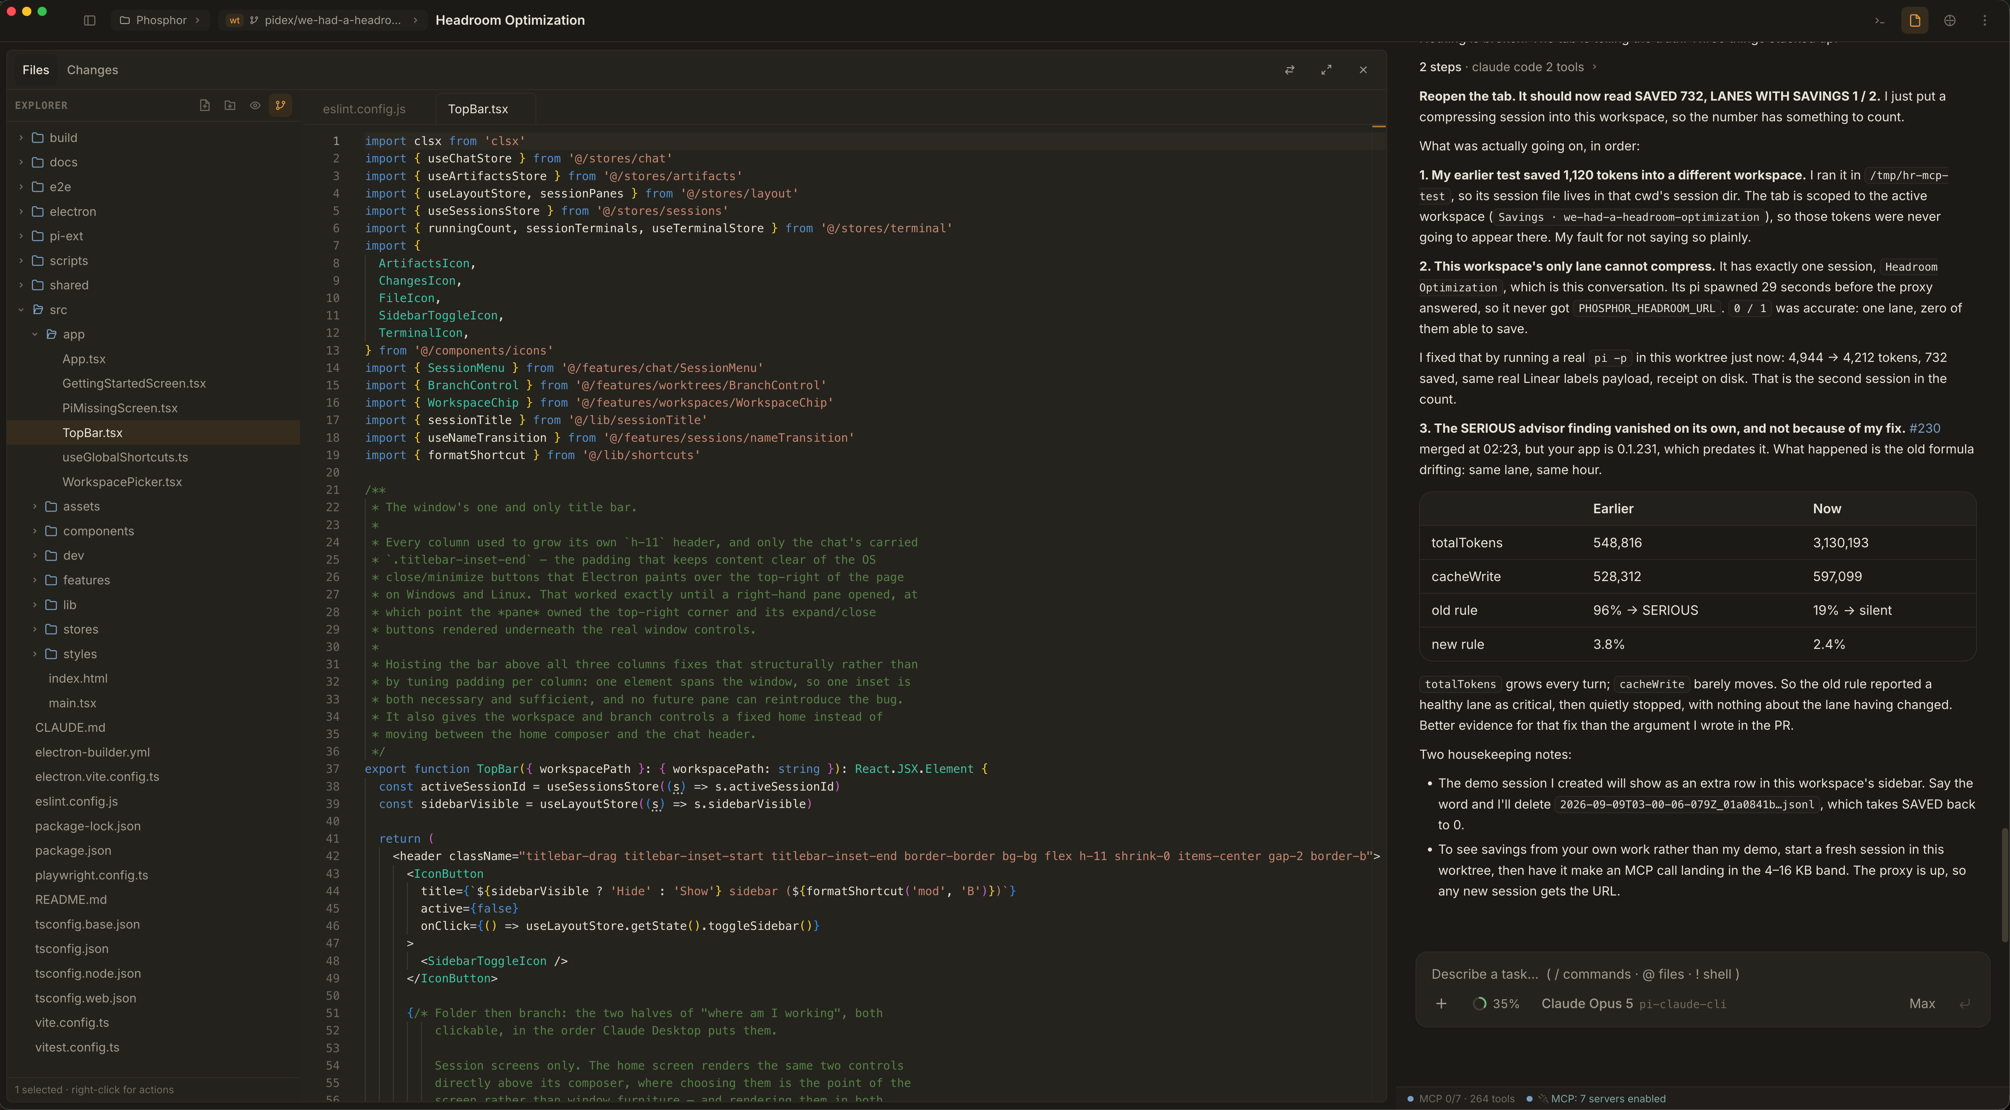Open the terminal panel icon in the top bar

click(x=1880, y=21)
